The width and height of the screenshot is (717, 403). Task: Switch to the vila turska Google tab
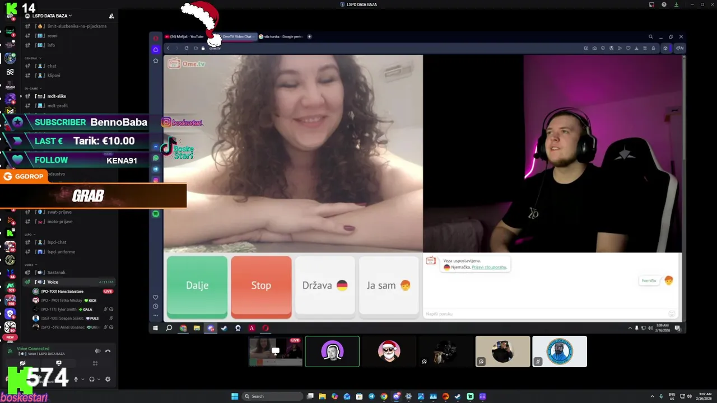tap(281, 36)
